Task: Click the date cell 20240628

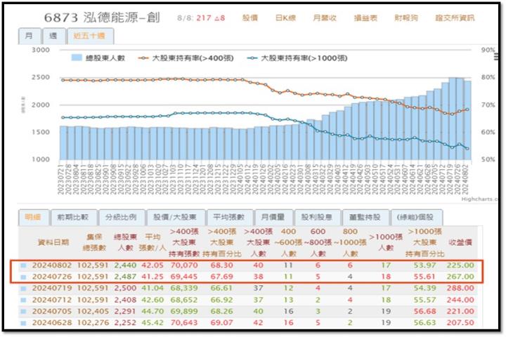Action: point(51,323)
